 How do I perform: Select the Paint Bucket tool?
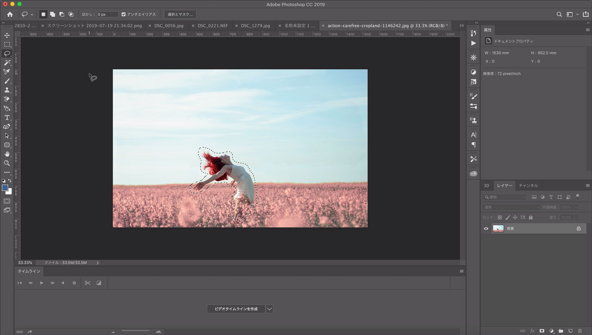coord(7,108)
